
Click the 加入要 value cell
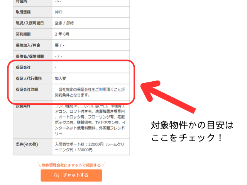click(60, 78)
